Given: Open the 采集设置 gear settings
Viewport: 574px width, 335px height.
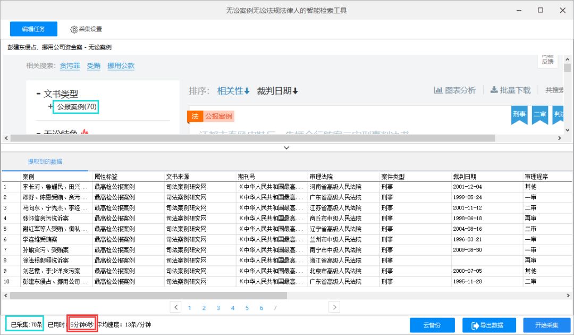Looking at the screenshot, I should point(86,29).
